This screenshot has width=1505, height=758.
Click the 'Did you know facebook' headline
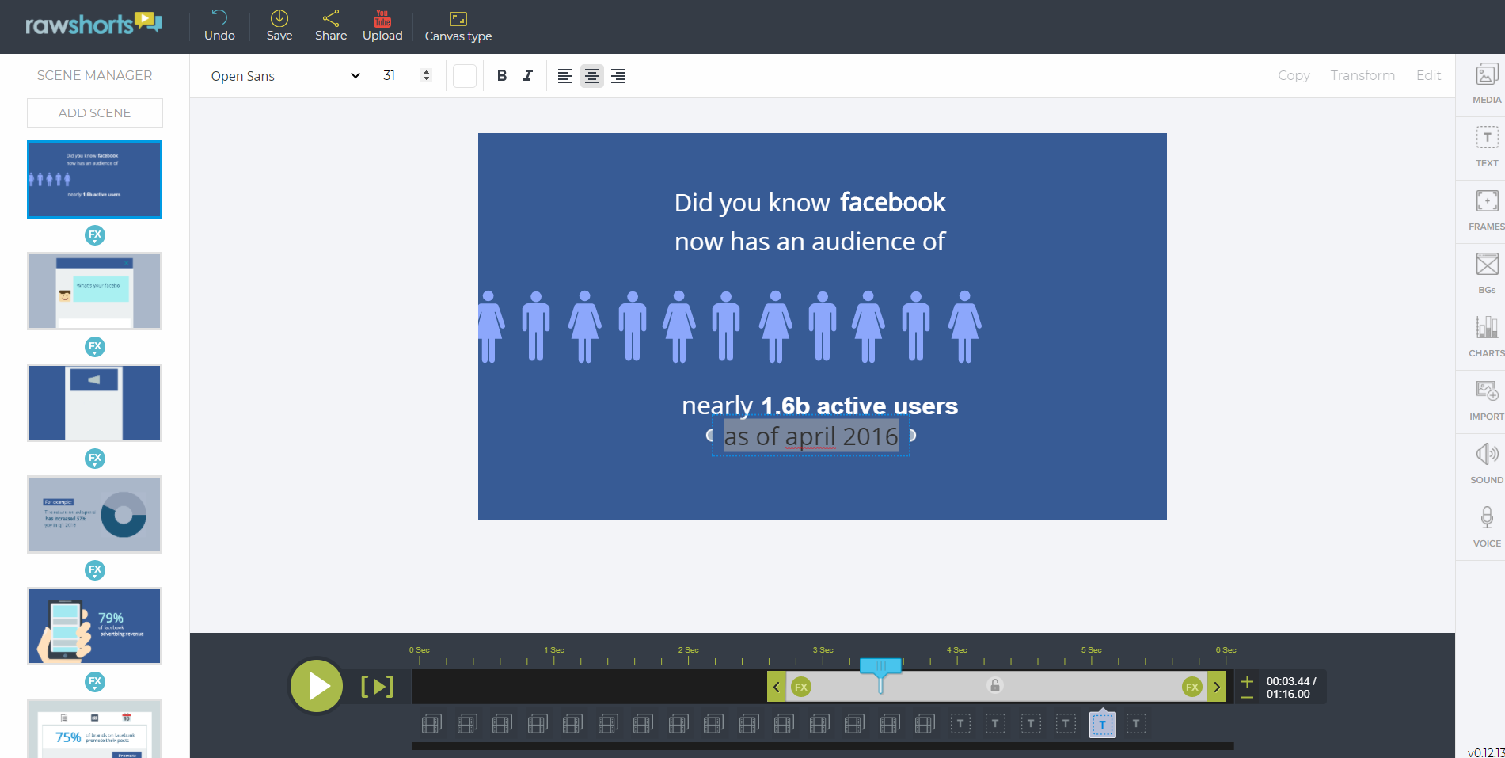point(810,203)
